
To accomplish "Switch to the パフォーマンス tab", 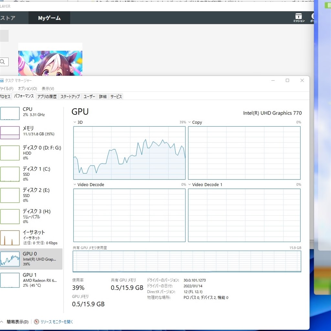I will pos(24,96).
